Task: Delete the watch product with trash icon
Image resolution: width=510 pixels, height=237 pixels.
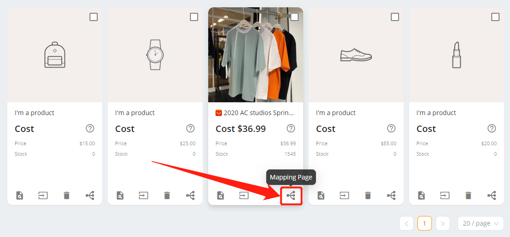Action: [167, 195]
